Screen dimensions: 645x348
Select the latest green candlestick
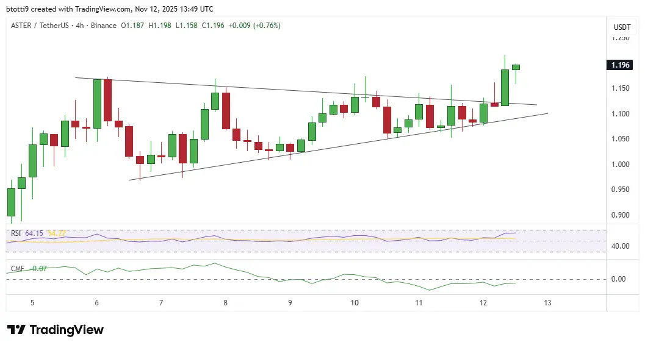[x=516, y=68]
